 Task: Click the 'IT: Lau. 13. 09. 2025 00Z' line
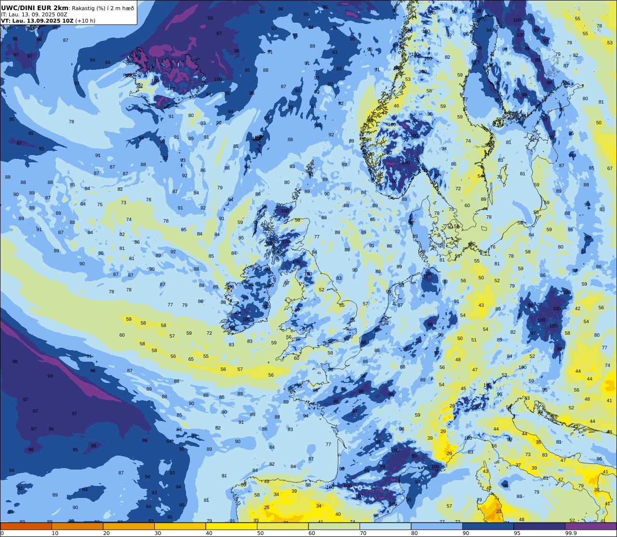pos(34,14)
